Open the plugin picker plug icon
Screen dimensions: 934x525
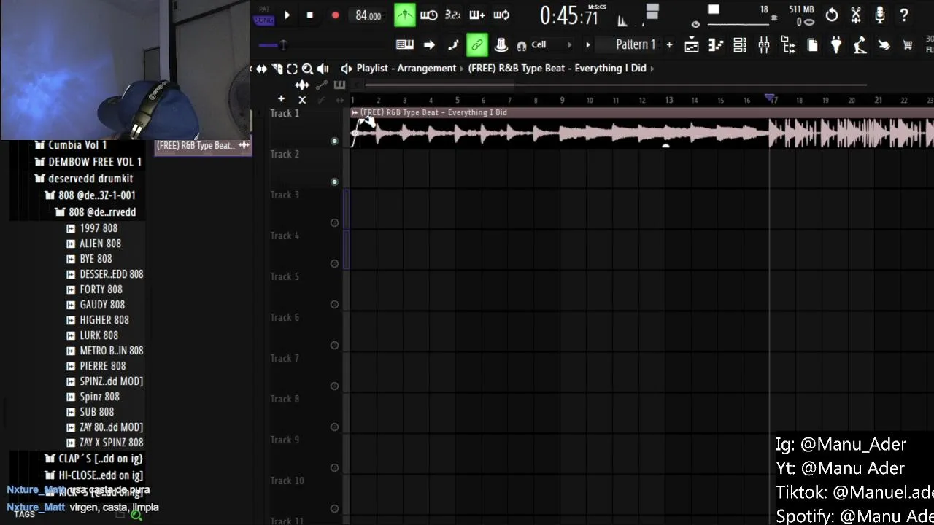tap(836, 45)
